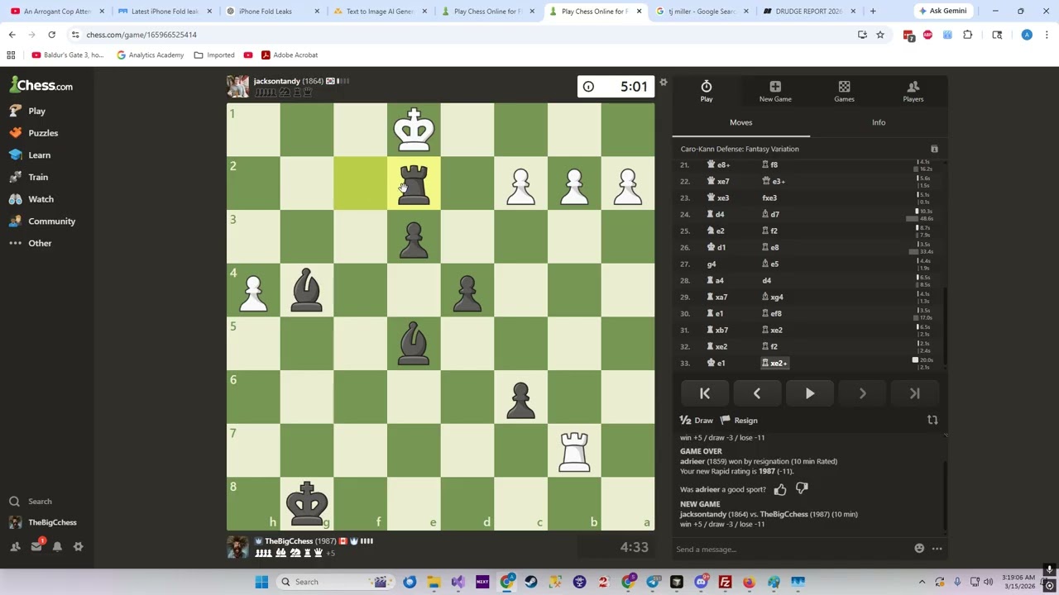1059x595 pixels.
Task: Open the friends icon in the sidebar footer
Action: point(15,546)
